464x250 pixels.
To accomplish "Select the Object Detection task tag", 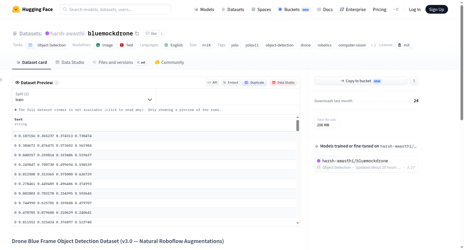I will click(x=47, y=45).
